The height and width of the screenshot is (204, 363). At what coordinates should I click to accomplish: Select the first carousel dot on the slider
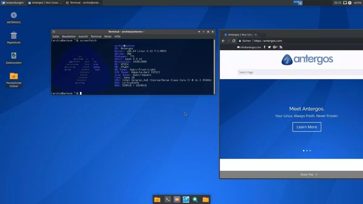pos(304,151)
